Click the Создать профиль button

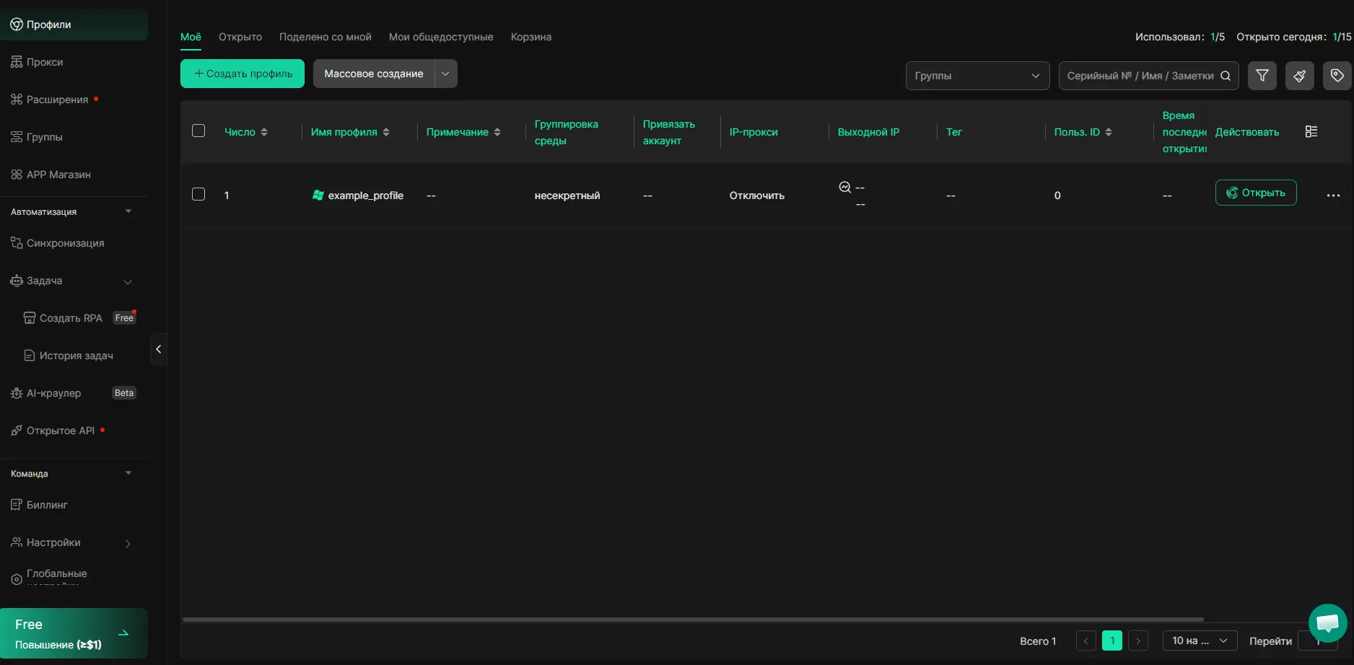[243, 74]
